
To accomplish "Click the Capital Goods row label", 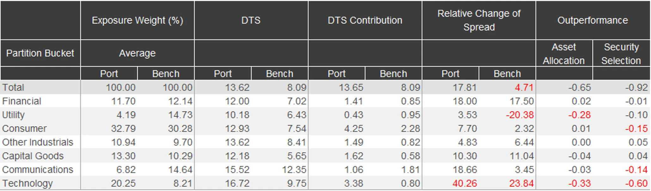I will [33, 156].
